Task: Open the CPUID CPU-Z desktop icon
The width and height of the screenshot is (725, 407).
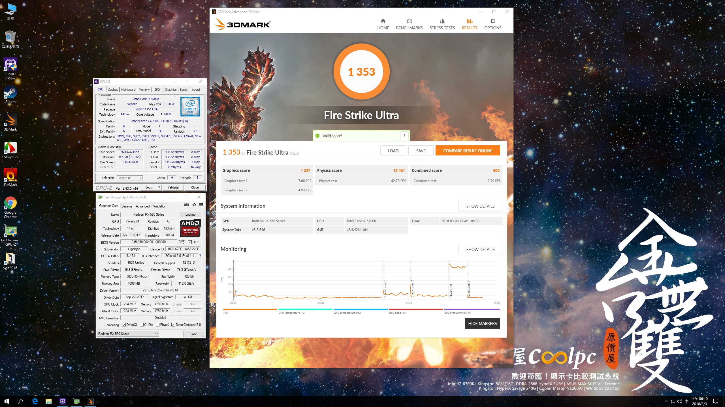Action: click(10, 68)
